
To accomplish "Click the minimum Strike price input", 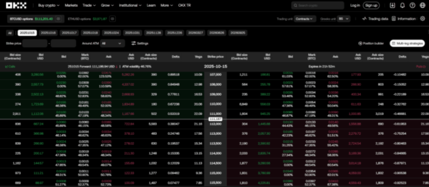I will point(34,43).
